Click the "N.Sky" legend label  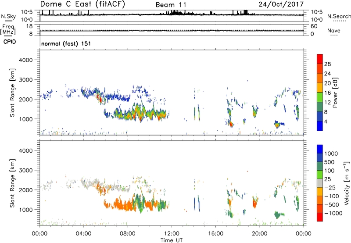point(8,16)
